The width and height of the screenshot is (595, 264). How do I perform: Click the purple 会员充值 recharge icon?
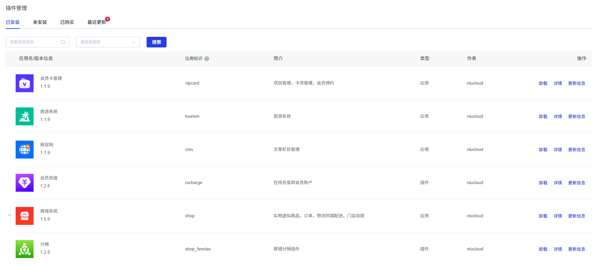click(x=25, y=183)
